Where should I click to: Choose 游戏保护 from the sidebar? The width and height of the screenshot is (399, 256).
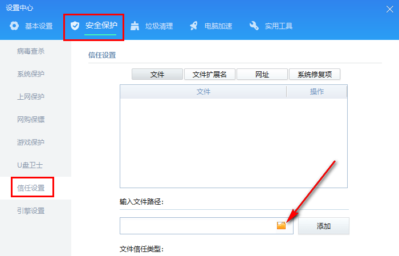pyautogui.click(x=31, y=142)
